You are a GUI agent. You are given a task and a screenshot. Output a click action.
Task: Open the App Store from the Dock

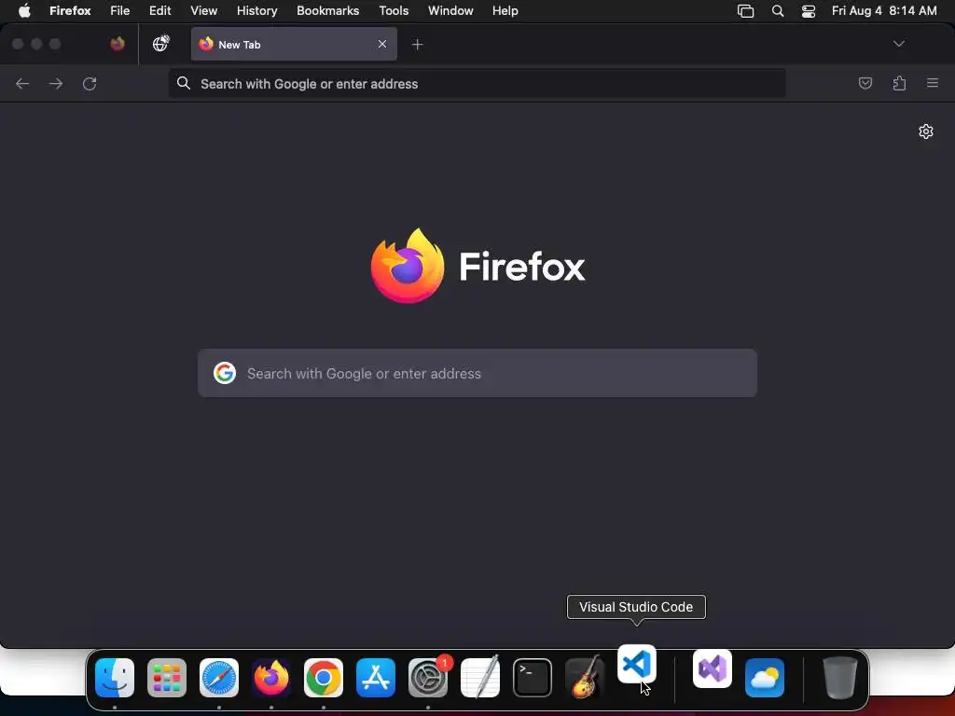click(376, 678)
